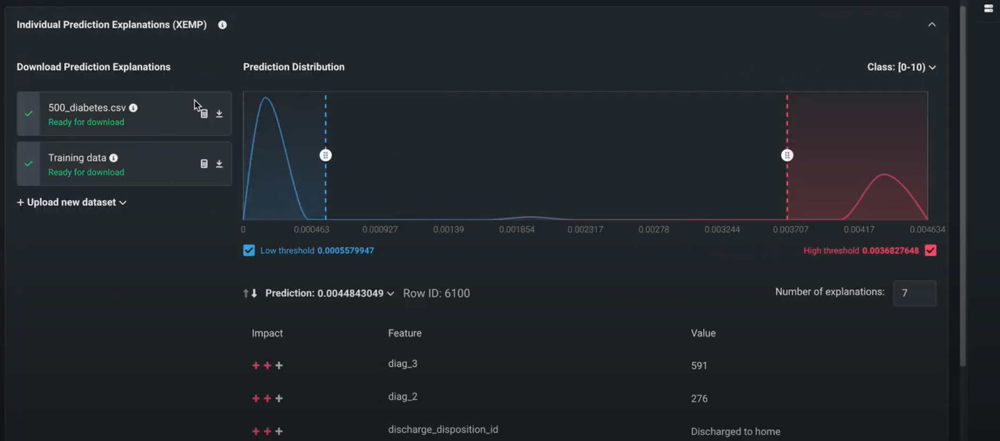The image size is (1000, 441).
Task: Select the diag_3 feature row
Action: (402, 364)
